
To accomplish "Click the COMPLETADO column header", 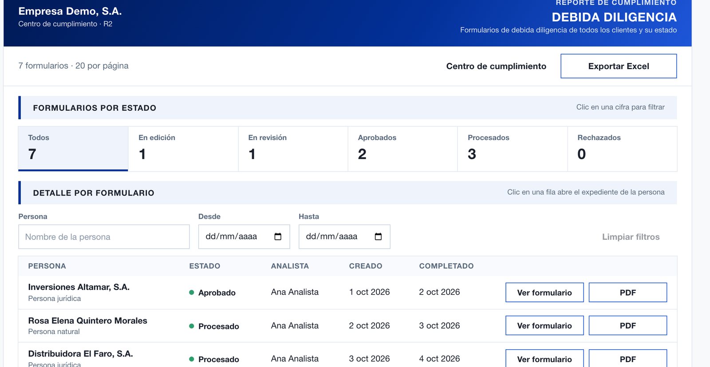I will (446, 266).
